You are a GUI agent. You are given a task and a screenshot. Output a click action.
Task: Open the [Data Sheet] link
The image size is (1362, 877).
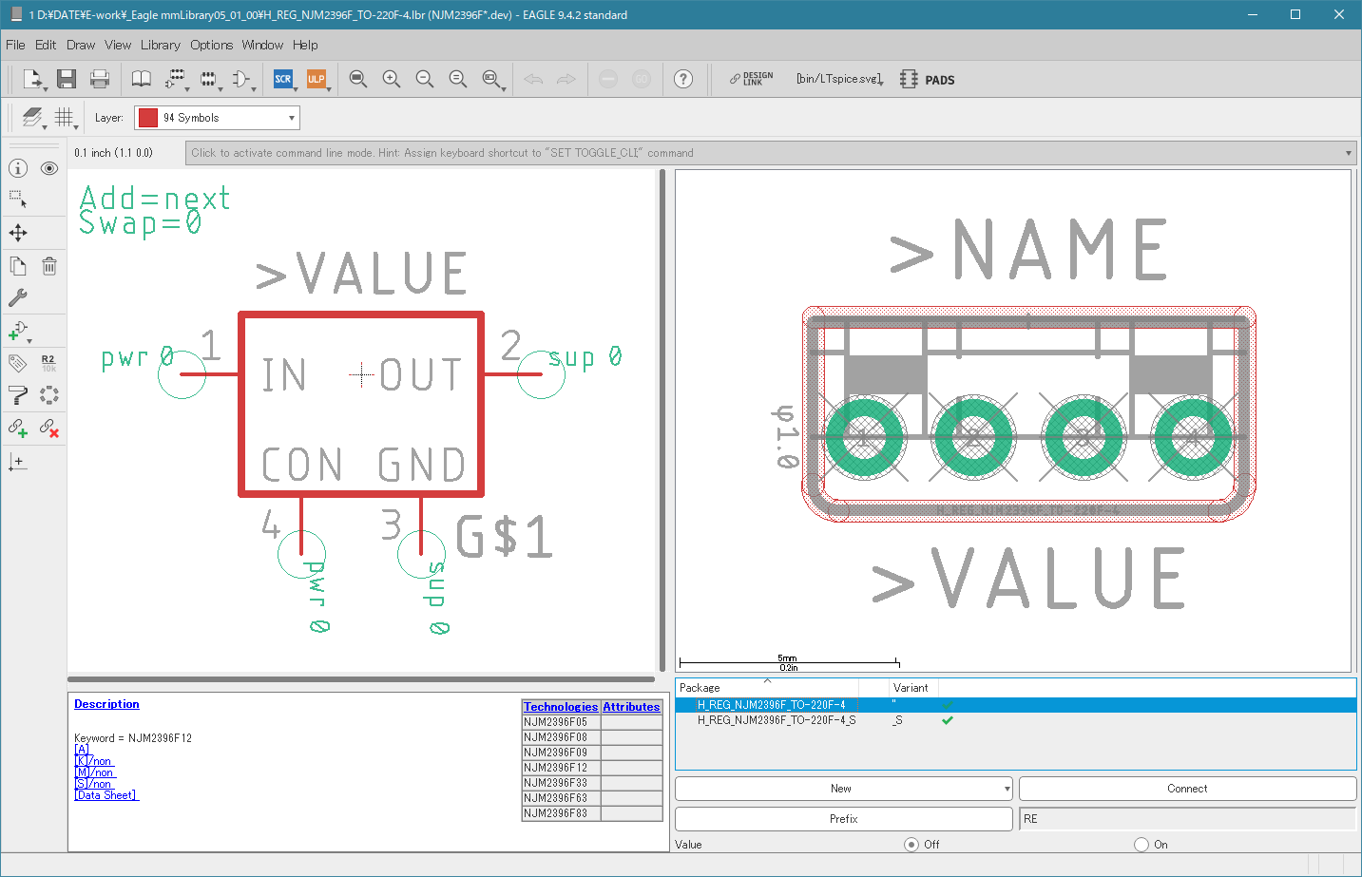pos(106,795)
